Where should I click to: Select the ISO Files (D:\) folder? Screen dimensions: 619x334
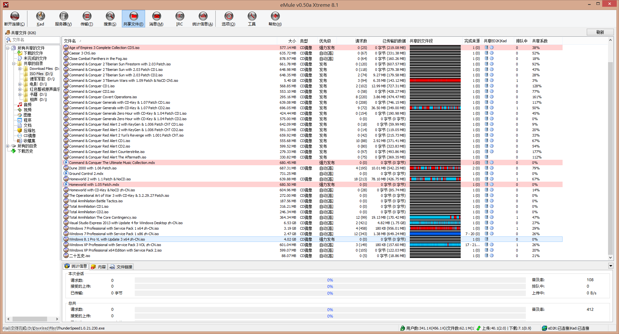(x=41, y=74)
